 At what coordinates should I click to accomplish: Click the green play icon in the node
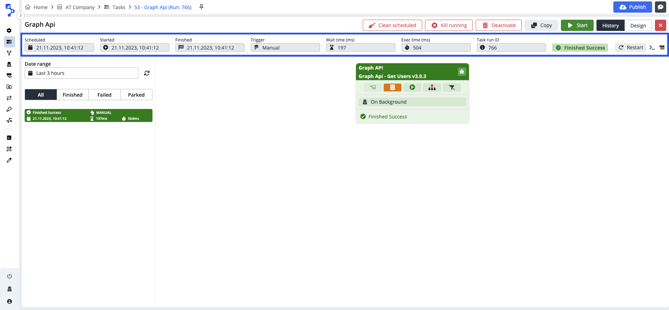pyautogui.click(x=412, y=88)
